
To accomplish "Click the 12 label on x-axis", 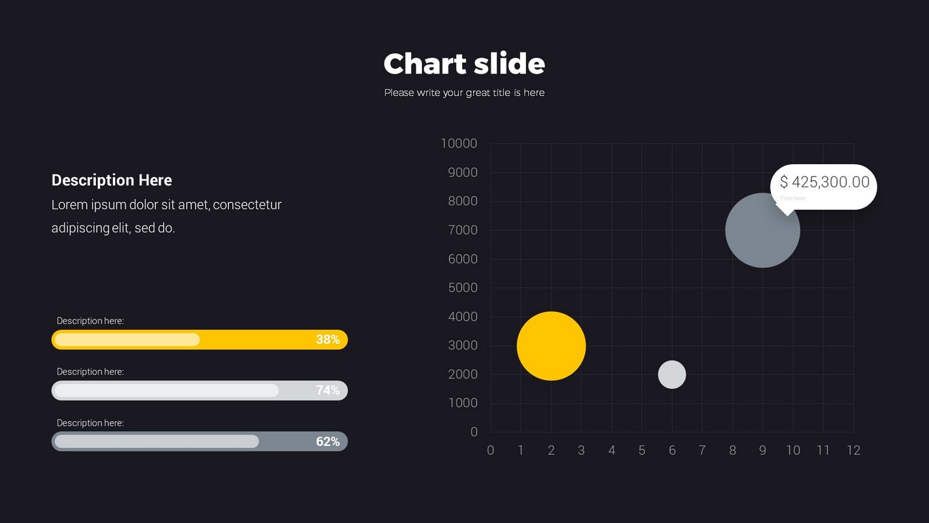I will (x=853, y=450).
